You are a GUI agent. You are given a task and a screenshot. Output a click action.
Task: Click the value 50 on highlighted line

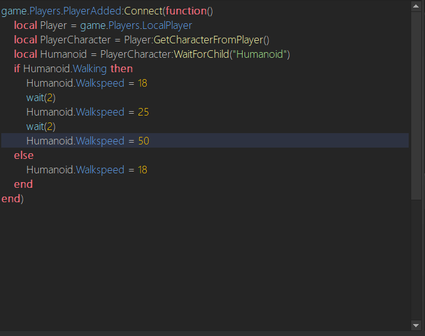coord(144,141)
